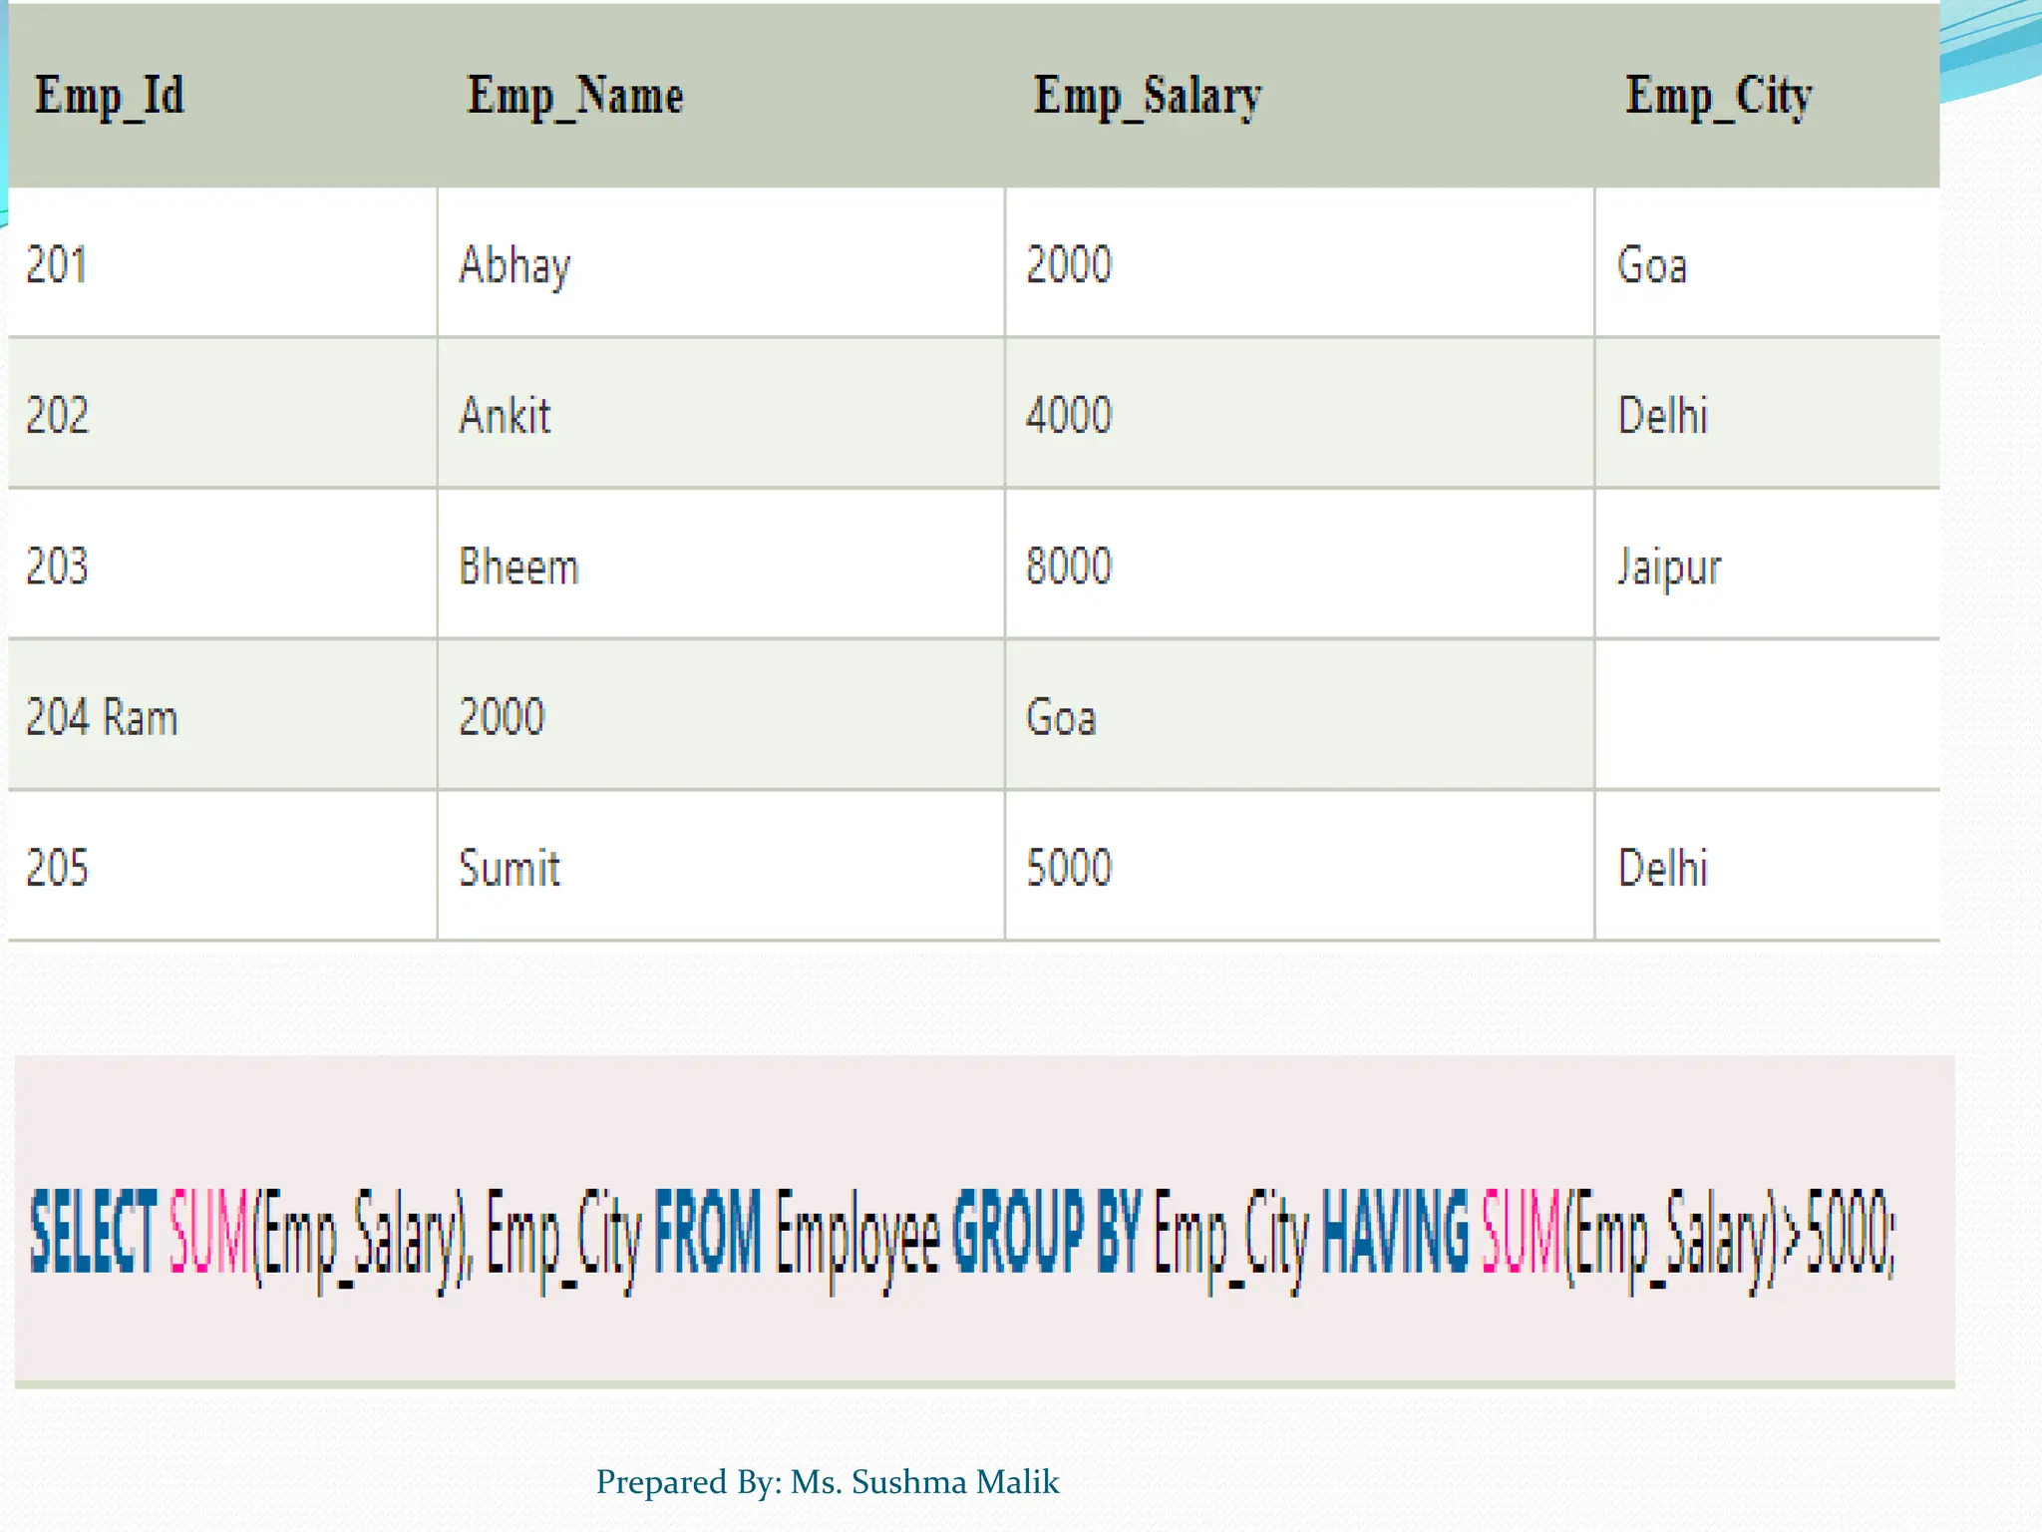Click the Emp_Name column header
Viewport: 2042px width, 1532px height.
click(x=575, y=97)
